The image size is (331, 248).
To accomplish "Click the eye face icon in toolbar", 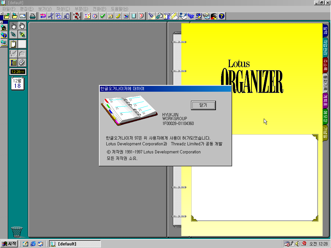I will (214, 16).
